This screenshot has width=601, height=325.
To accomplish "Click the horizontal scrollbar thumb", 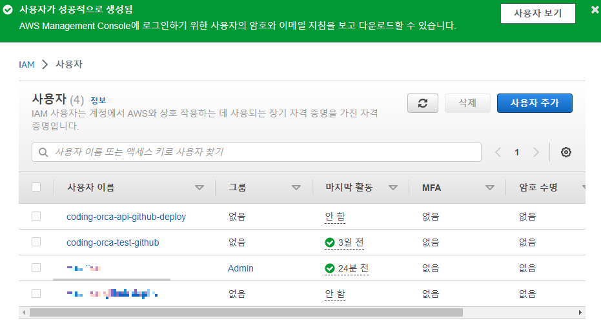I will [x=246, y=312].
